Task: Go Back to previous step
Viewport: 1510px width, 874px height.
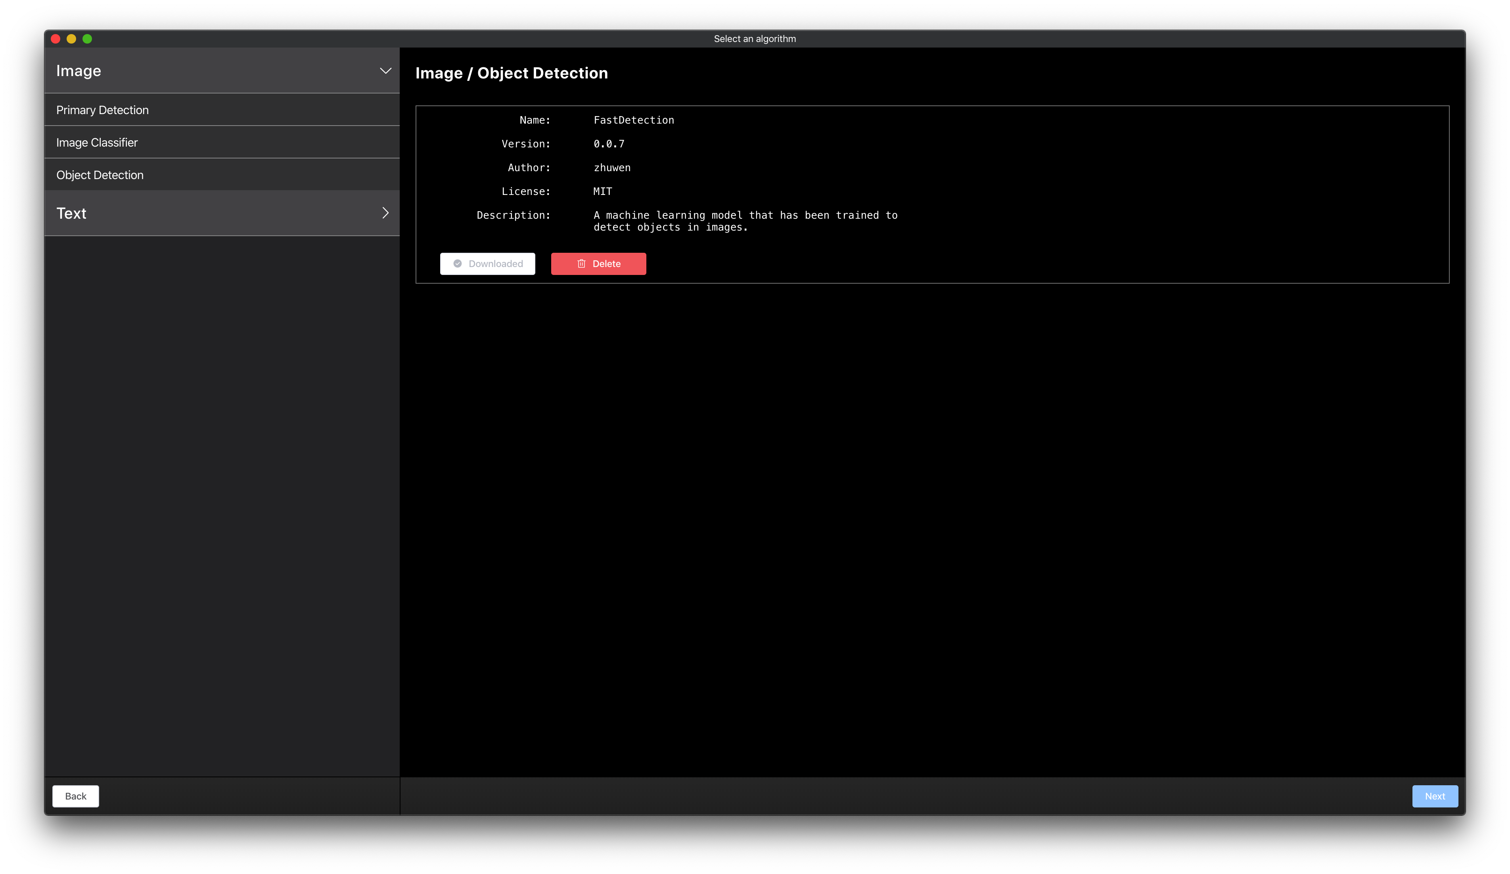Action: 75,796
